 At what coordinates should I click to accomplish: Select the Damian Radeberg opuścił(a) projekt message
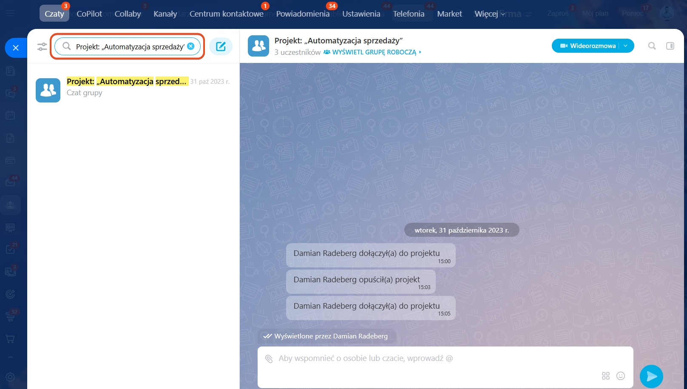coord(361,281)
